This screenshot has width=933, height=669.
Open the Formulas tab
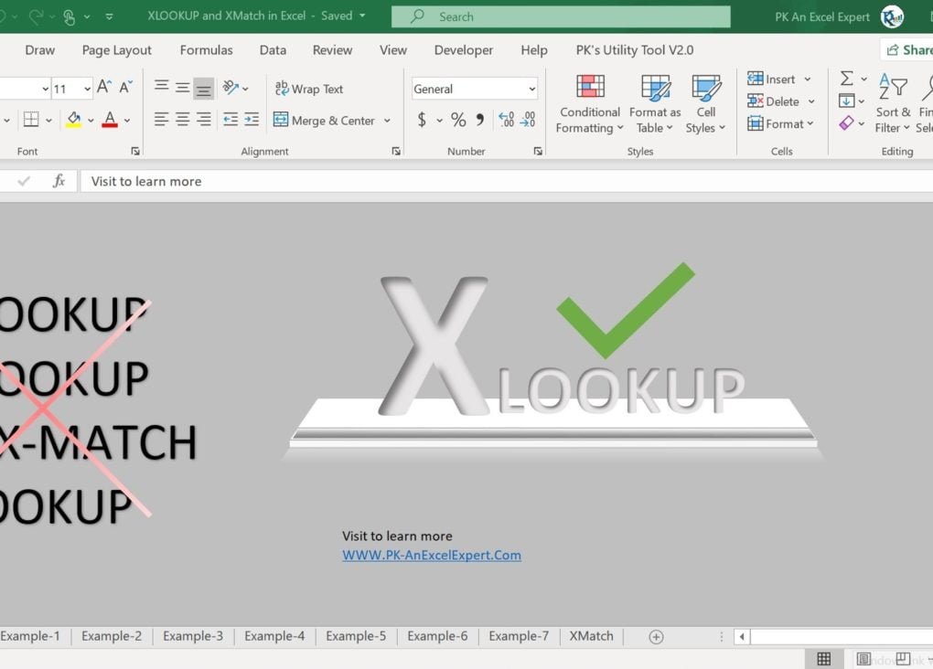click(207, 50)
